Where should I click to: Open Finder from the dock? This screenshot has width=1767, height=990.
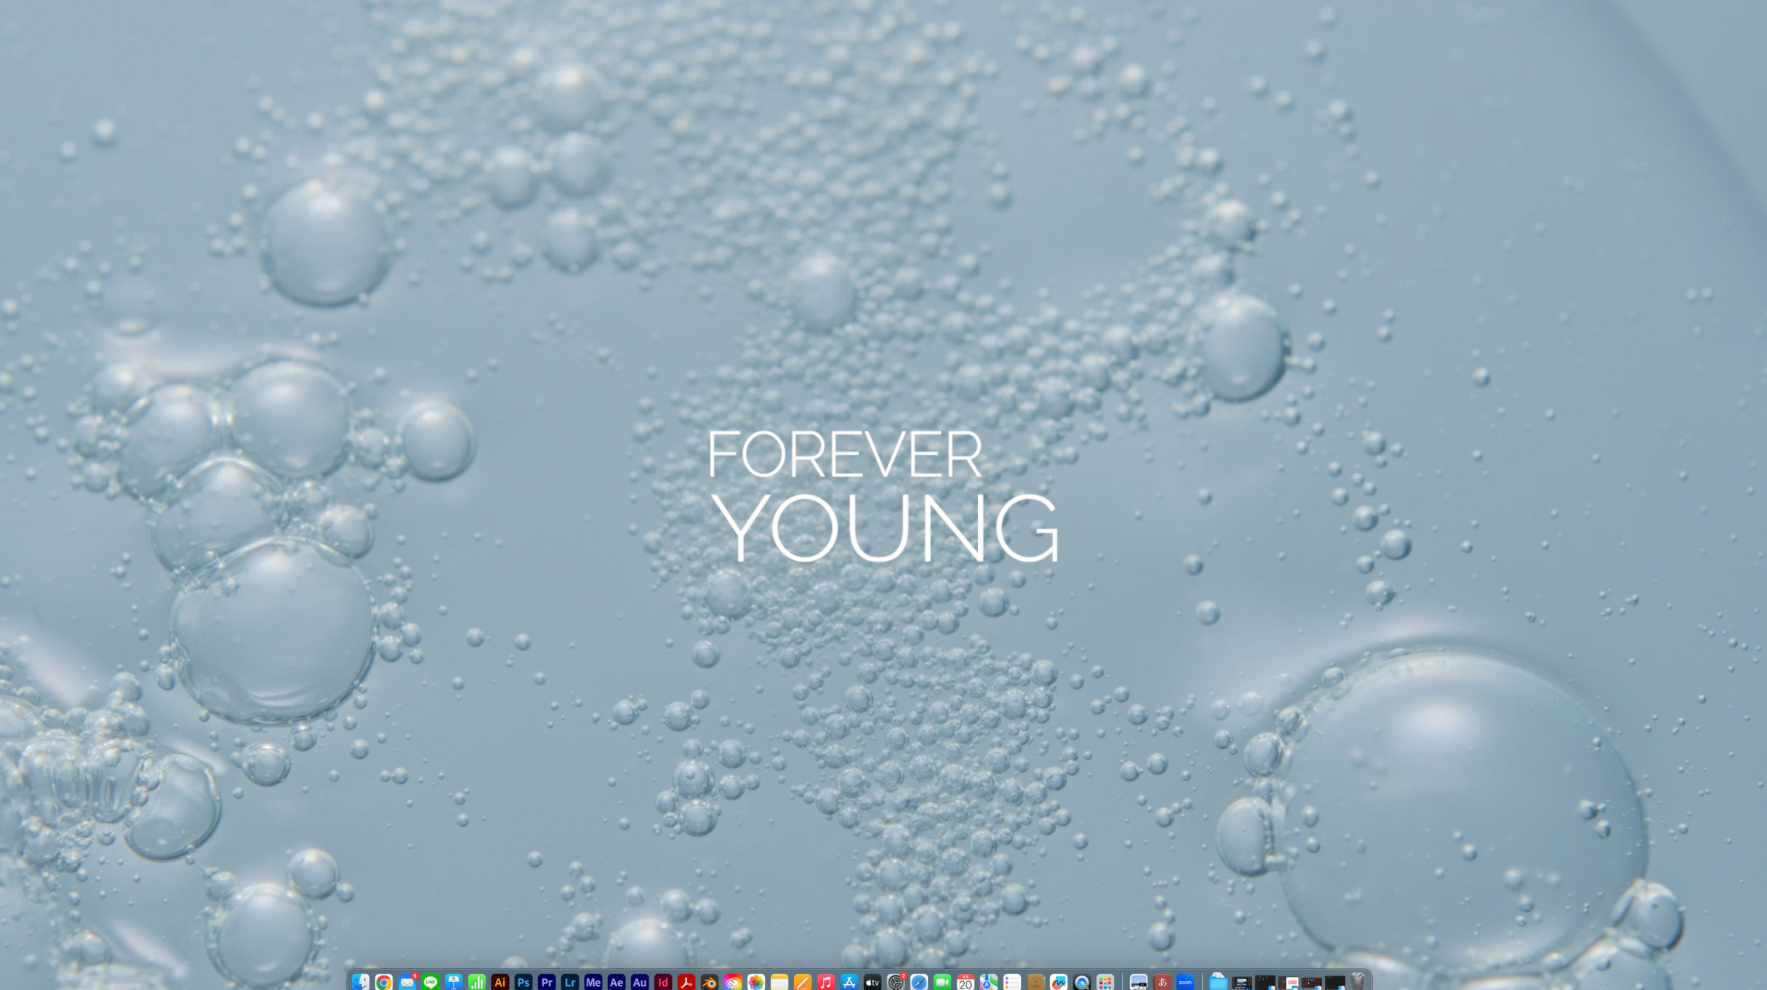point(361,982)
